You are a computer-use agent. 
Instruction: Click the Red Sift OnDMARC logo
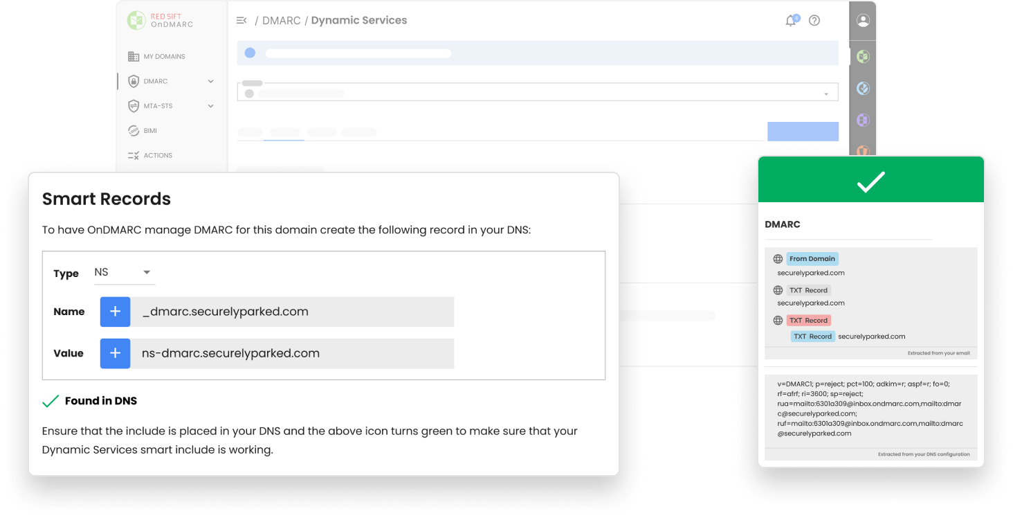pos(161,20)
